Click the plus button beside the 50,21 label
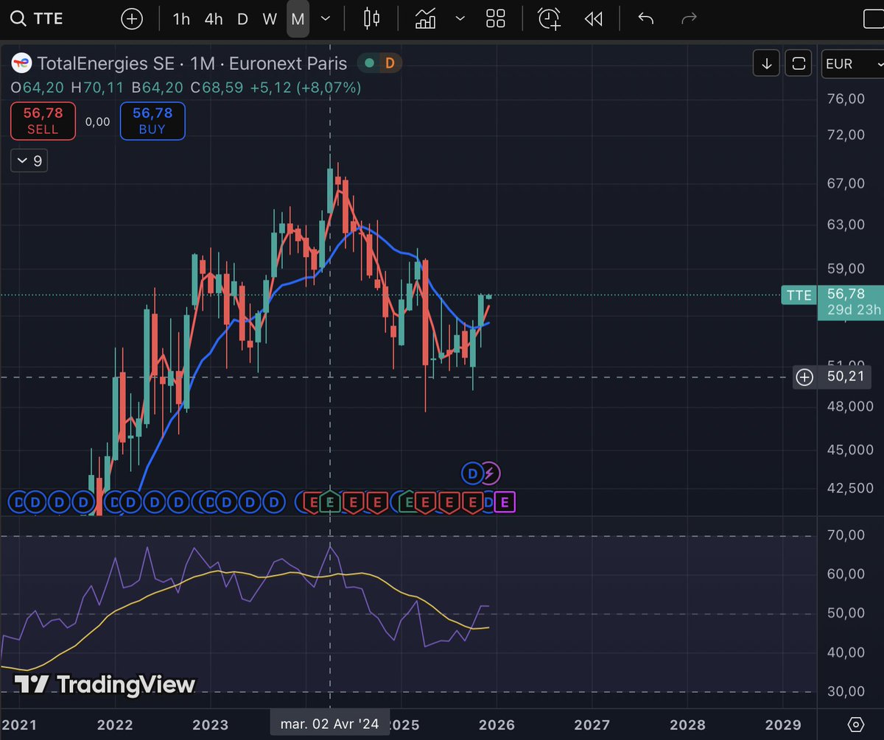 point(804,378)
